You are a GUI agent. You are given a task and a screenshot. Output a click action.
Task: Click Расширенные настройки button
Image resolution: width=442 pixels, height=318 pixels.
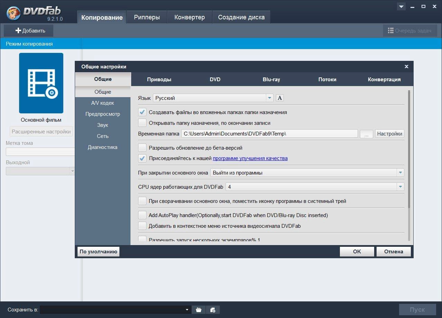coord(41,132)
